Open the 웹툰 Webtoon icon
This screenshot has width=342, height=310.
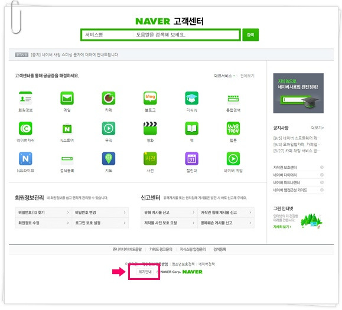pyautogui.click(x=233, y=128)
